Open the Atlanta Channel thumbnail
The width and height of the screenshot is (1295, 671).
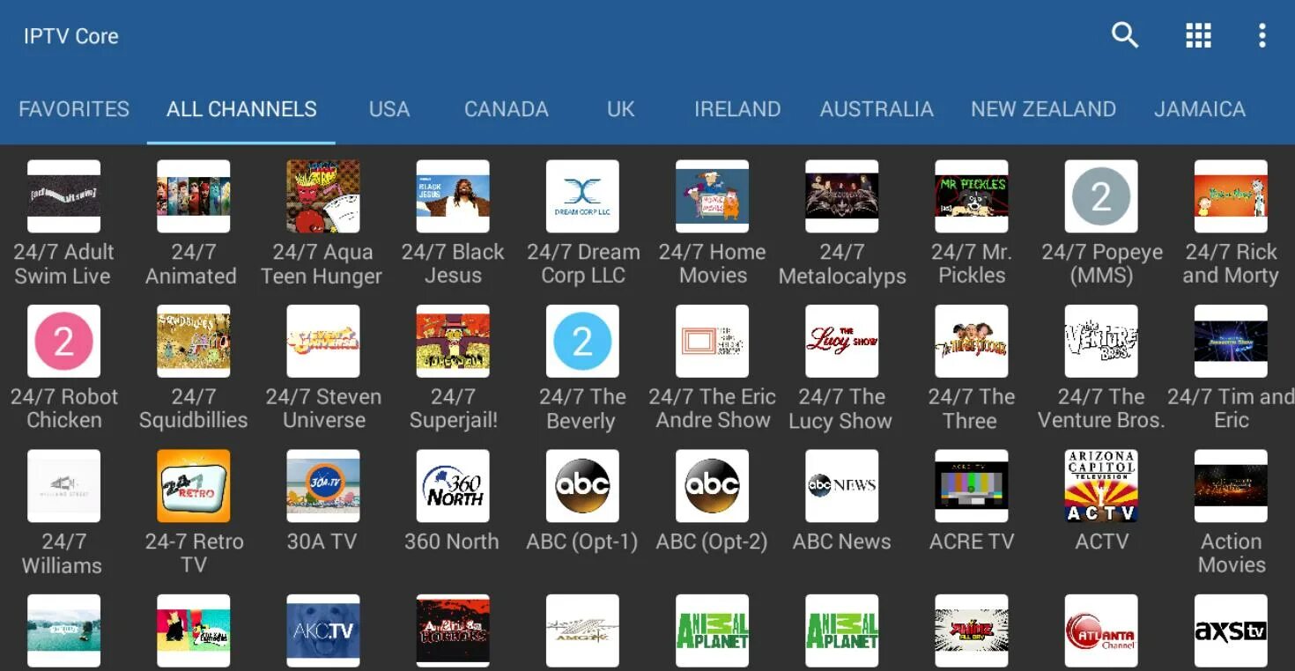click(x=1101, y=630)
